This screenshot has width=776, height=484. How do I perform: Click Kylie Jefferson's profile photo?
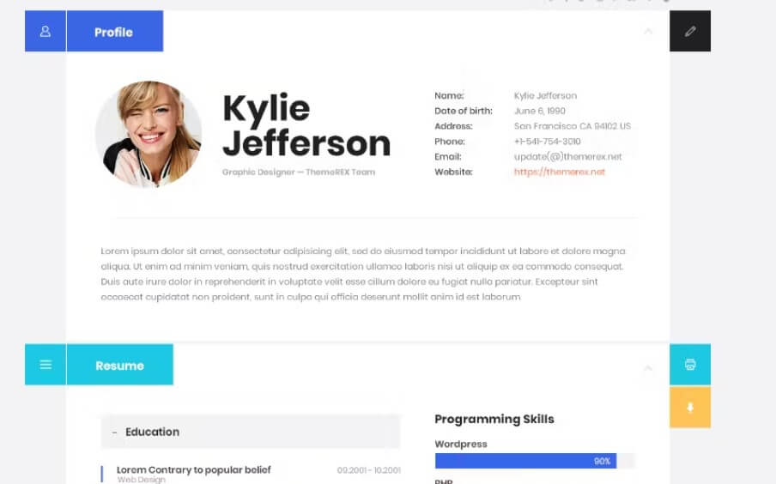149,134
